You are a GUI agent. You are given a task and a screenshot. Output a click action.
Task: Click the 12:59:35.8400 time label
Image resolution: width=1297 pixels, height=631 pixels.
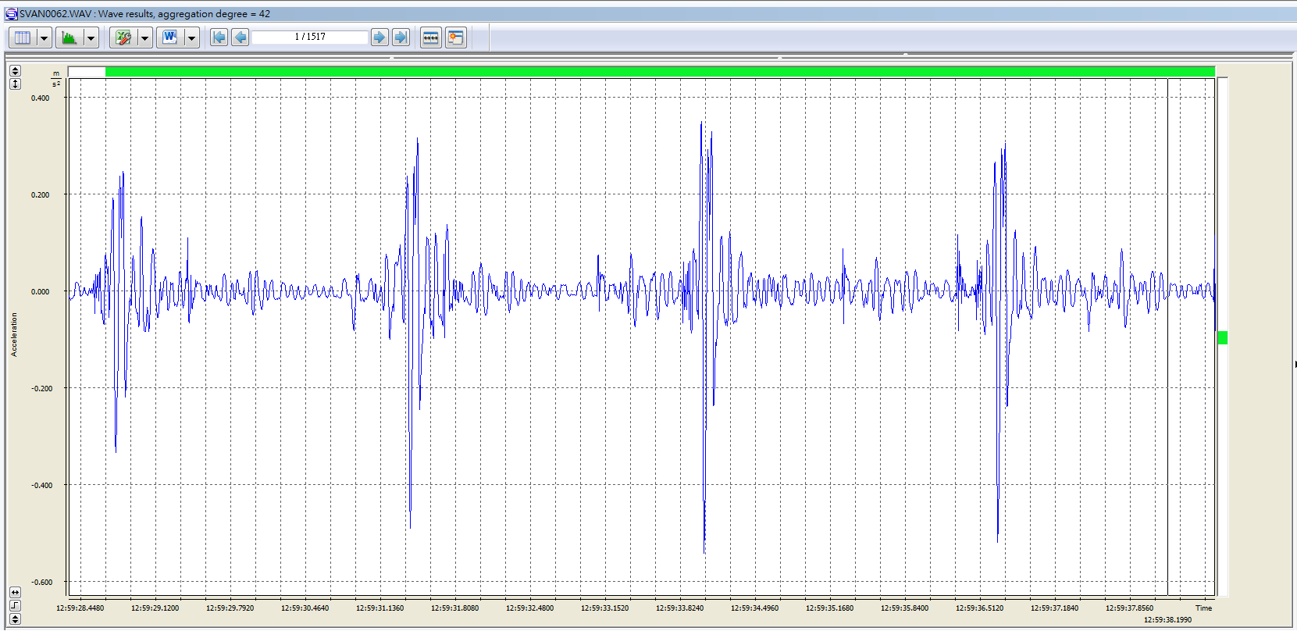click(905, 608)
